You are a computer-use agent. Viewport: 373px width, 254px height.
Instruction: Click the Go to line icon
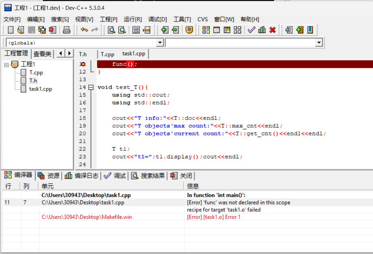147,30
